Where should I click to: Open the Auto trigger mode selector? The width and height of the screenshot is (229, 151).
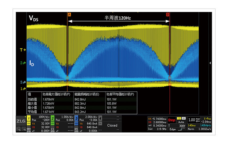tap(181, 120)
